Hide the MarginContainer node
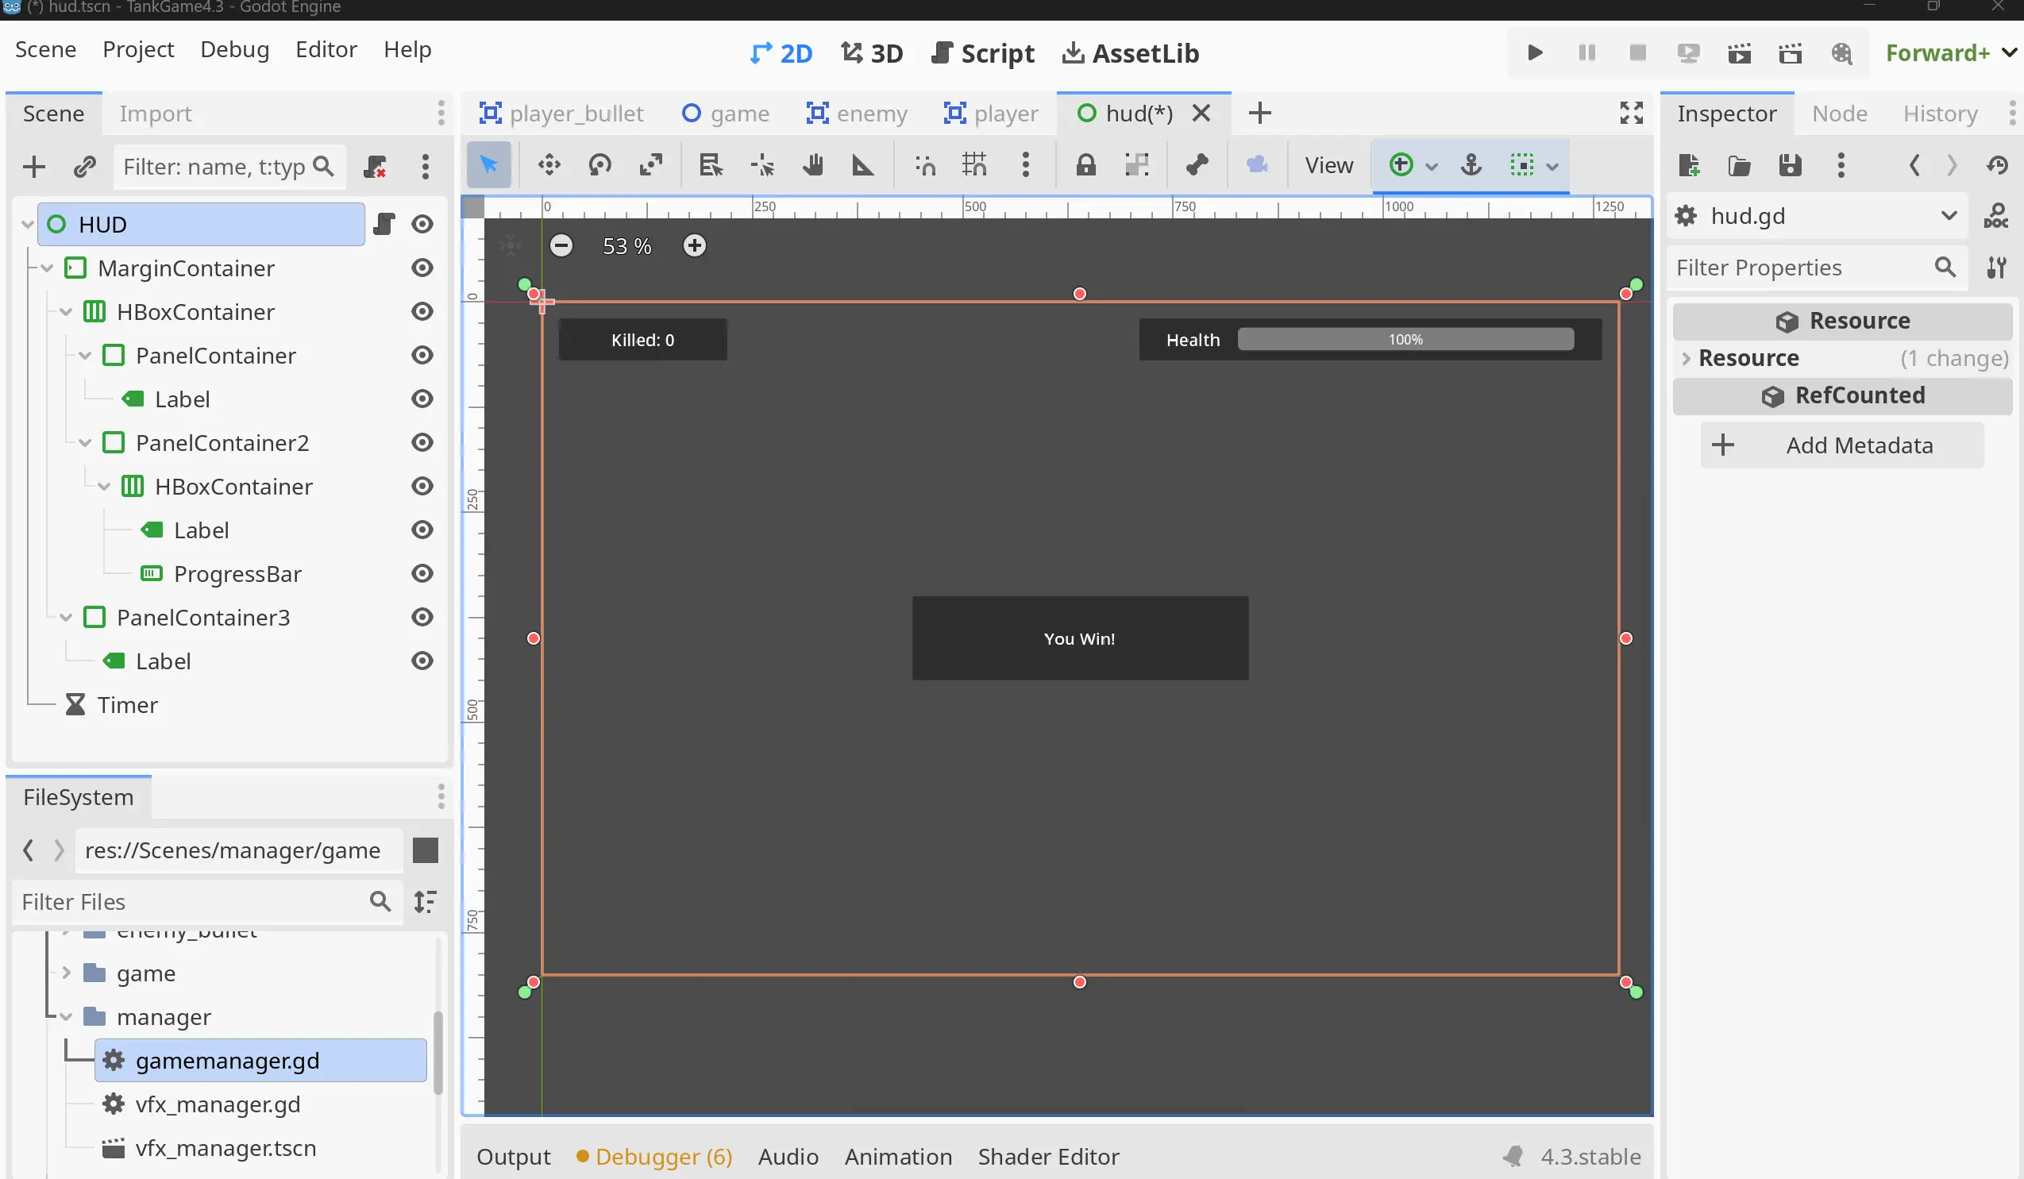 [x=422, y=268]
